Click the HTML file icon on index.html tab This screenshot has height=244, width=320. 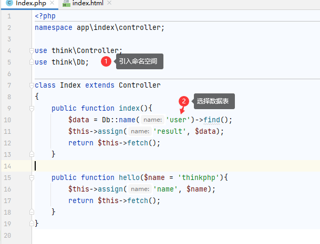67,4
